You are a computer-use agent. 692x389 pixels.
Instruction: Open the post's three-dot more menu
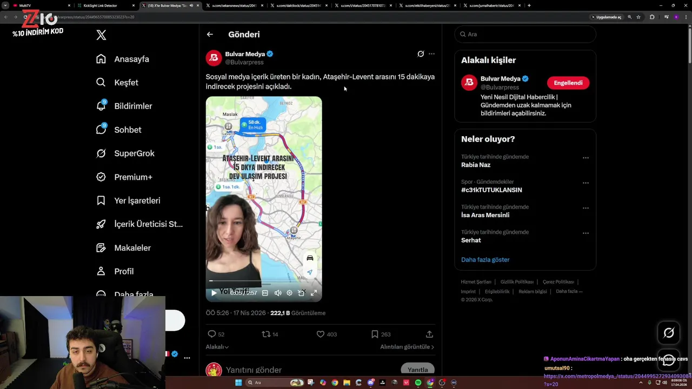tap(431, 54)
